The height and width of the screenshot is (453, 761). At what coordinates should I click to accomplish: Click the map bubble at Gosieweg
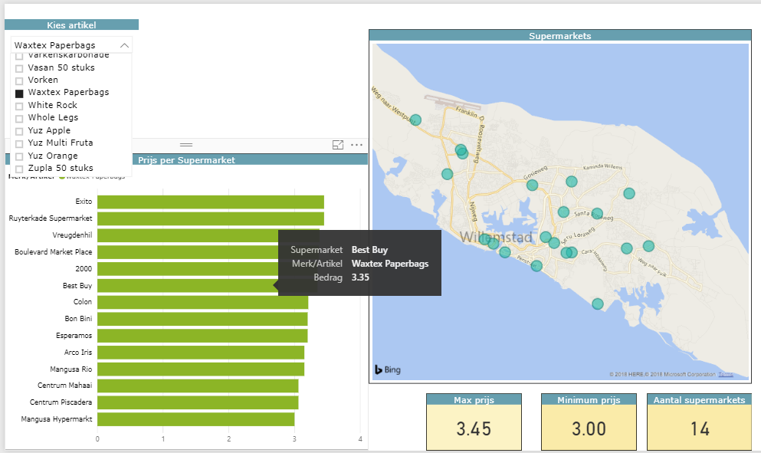[533, 185]
